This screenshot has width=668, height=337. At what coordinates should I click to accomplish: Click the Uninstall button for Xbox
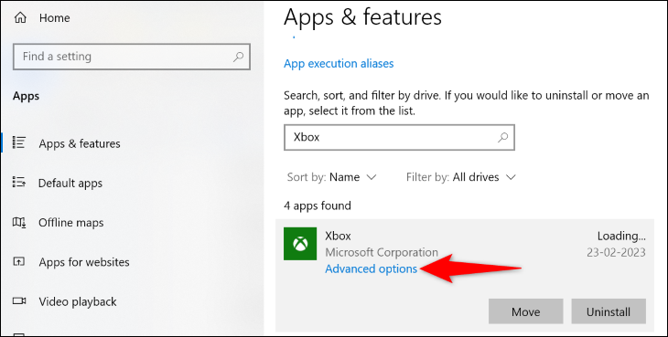609,311
